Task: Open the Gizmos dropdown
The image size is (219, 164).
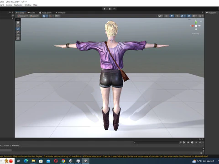Action: click(201, 16)
